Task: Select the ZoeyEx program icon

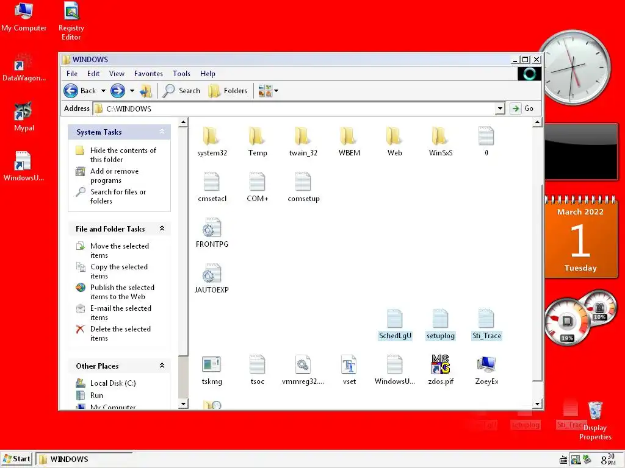Action: [486, 370]
